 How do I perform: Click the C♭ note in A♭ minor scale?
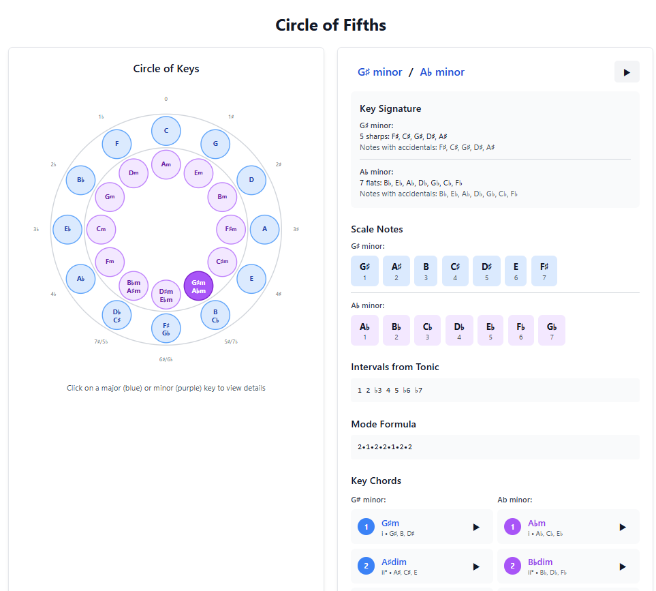(427, 330)
